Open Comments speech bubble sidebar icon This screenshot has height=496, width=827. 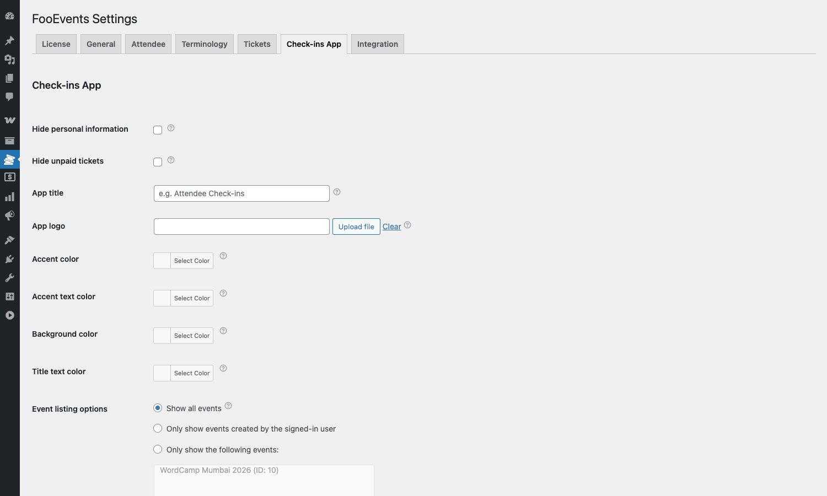9,97
